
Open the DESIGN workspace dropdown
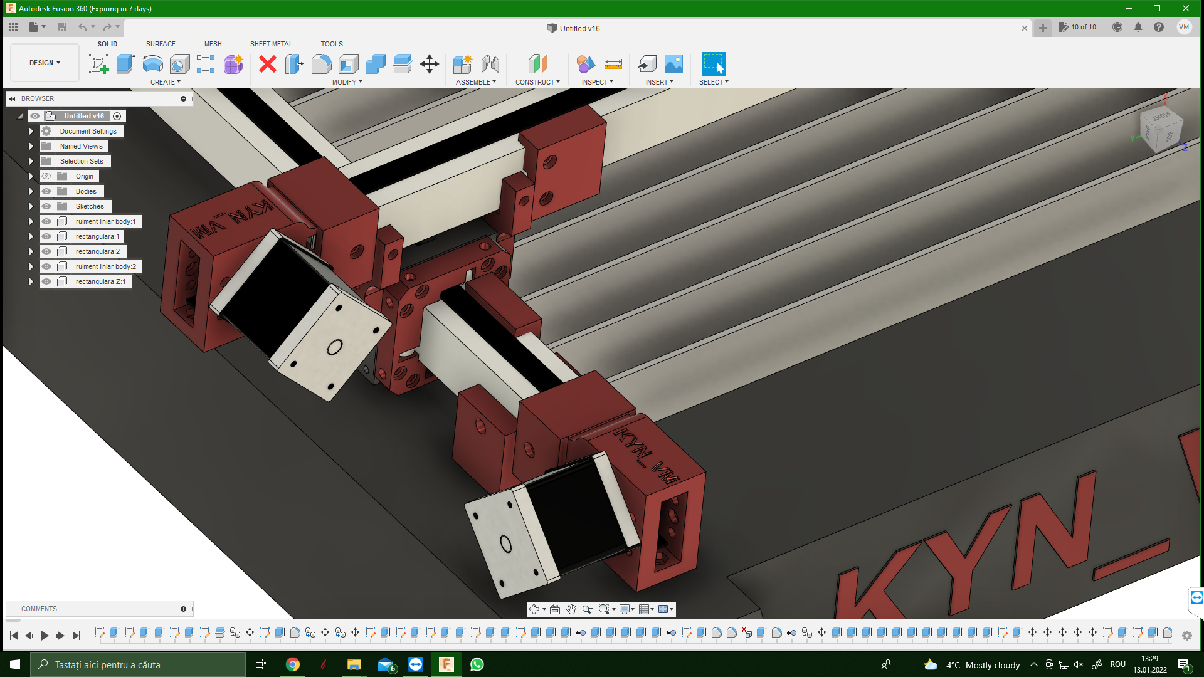point(45,63)
